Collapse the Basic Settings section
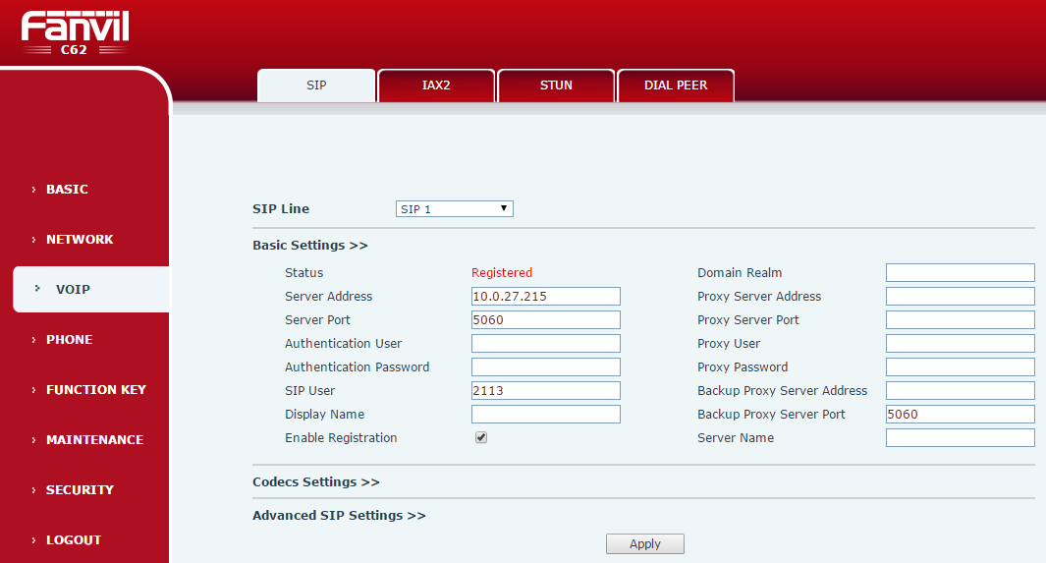 tap(309, 246)
